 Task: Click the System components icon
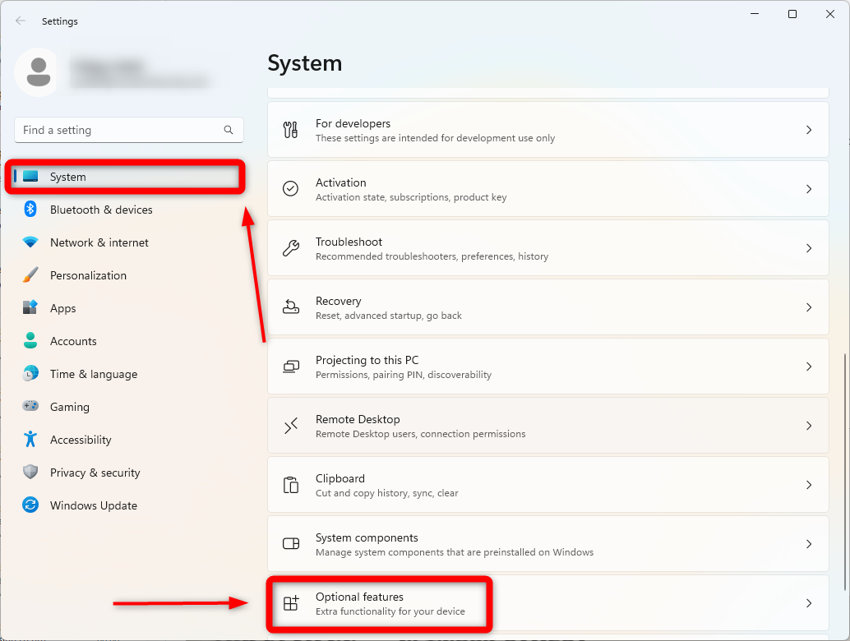click(x=290, y=543)
